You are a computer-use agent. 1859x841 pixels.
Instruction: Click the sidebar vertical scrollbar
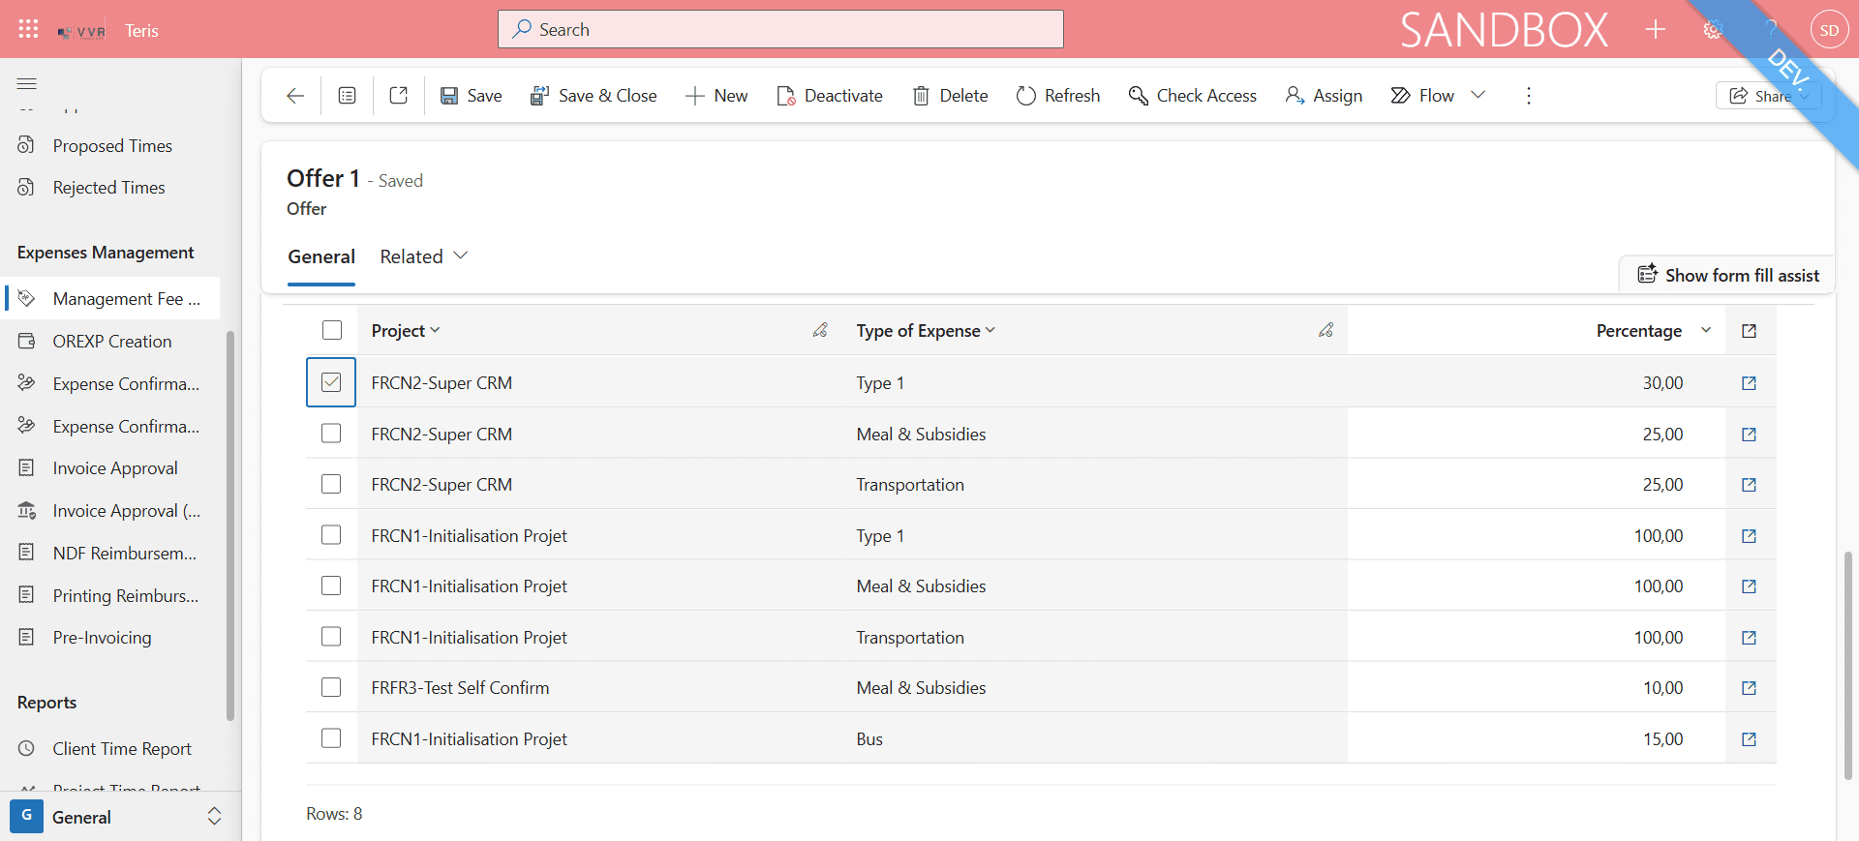[x=230, y=526]
